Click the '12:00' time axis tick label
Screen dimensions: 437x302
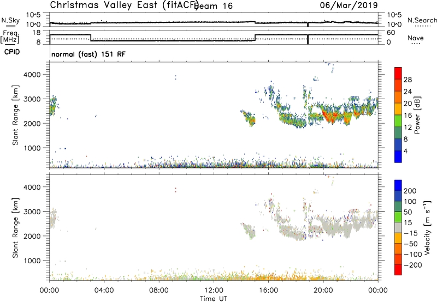point(214,291)
